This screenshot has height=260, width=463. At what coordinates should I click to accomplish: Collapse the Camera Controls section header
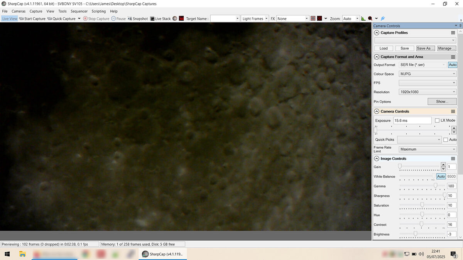(377, 111)
